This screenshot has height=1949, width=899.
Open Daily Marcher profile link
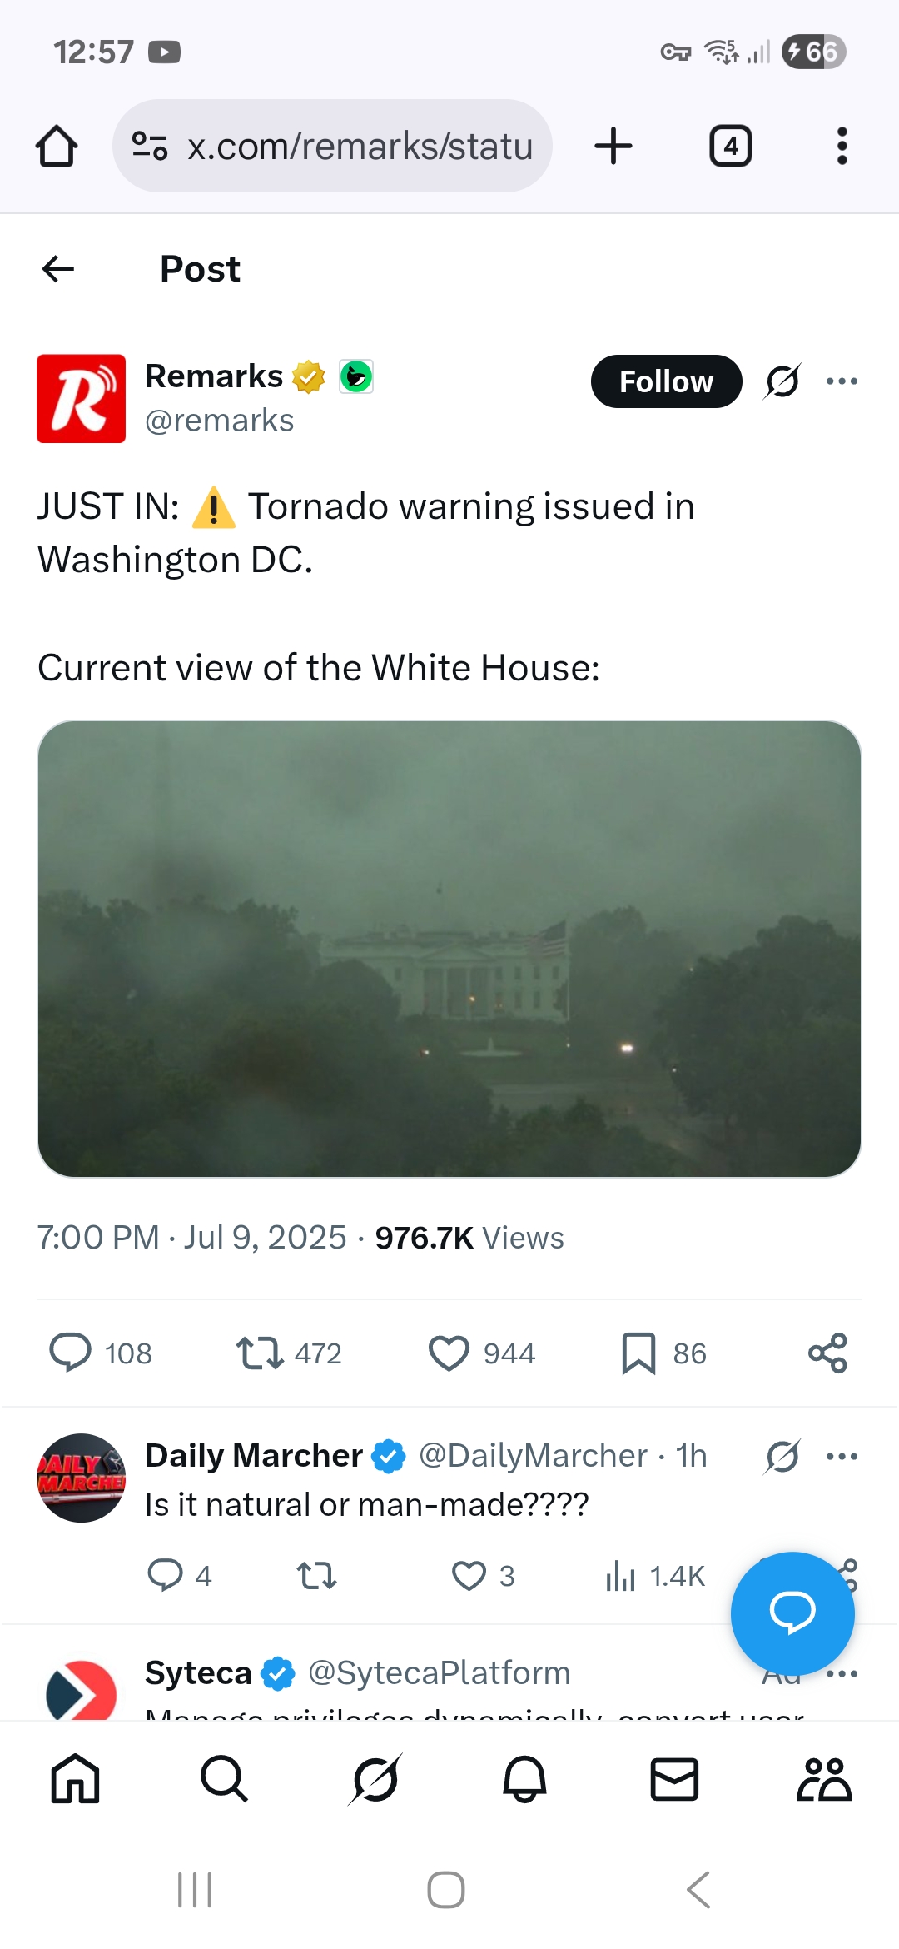(x=254, y=1456)
